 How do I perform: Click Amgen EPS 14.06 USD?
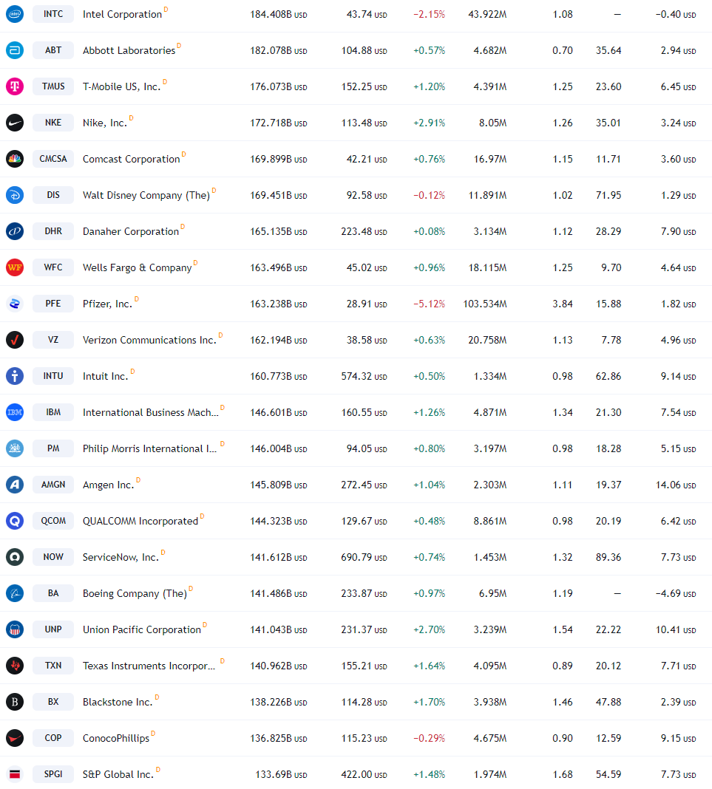click(676, 485)
